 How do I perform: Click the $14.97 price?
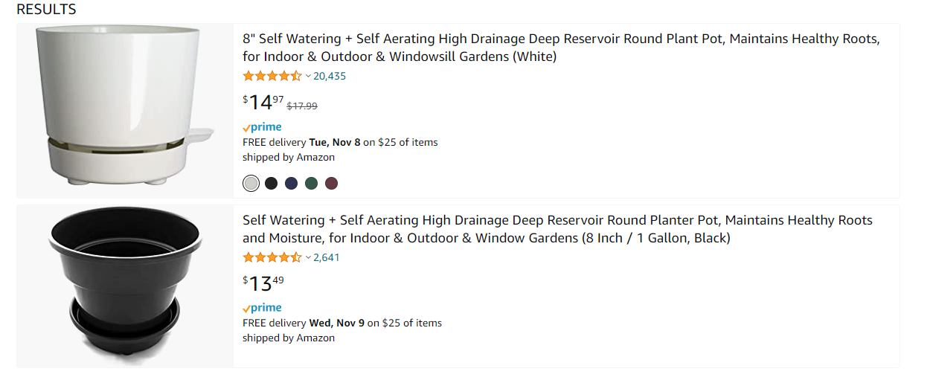click(x=263, y=102)
